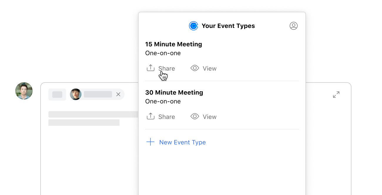Select the Share label for 30 Minute Meeting
The image size is (382, 195).
click(167, 117)
